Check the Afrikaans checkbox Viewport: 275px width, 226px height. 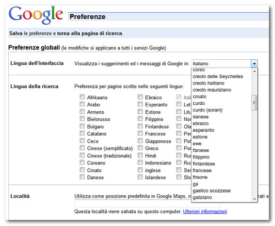[x=82, y=97]
